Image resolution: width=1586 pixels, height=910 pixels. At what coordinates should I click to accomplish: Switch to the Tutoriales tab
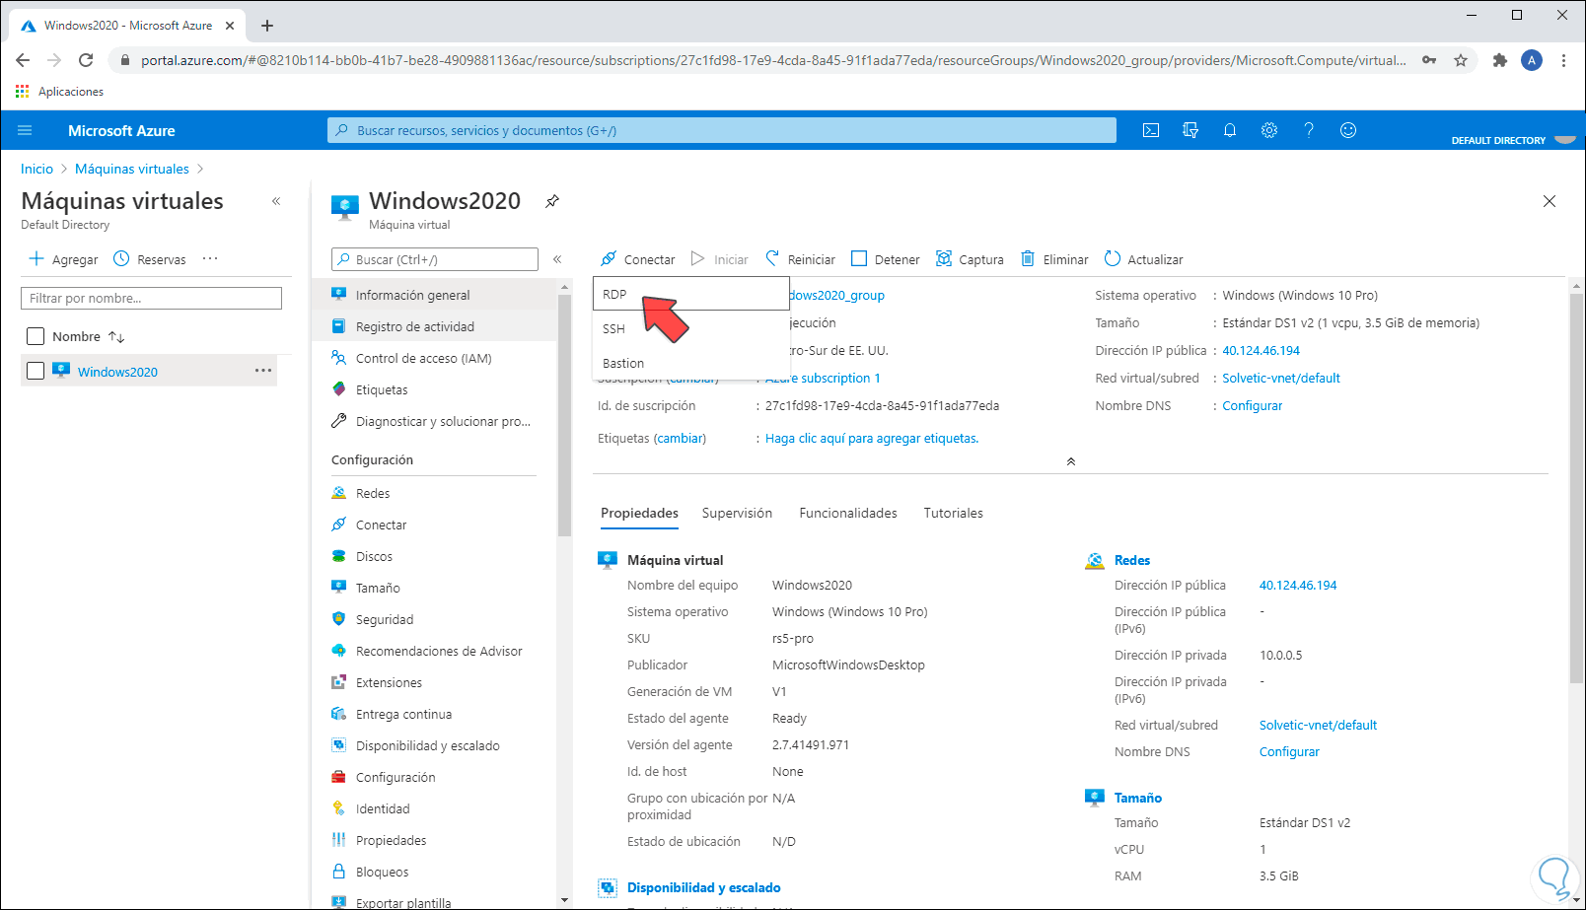[953, 513]
